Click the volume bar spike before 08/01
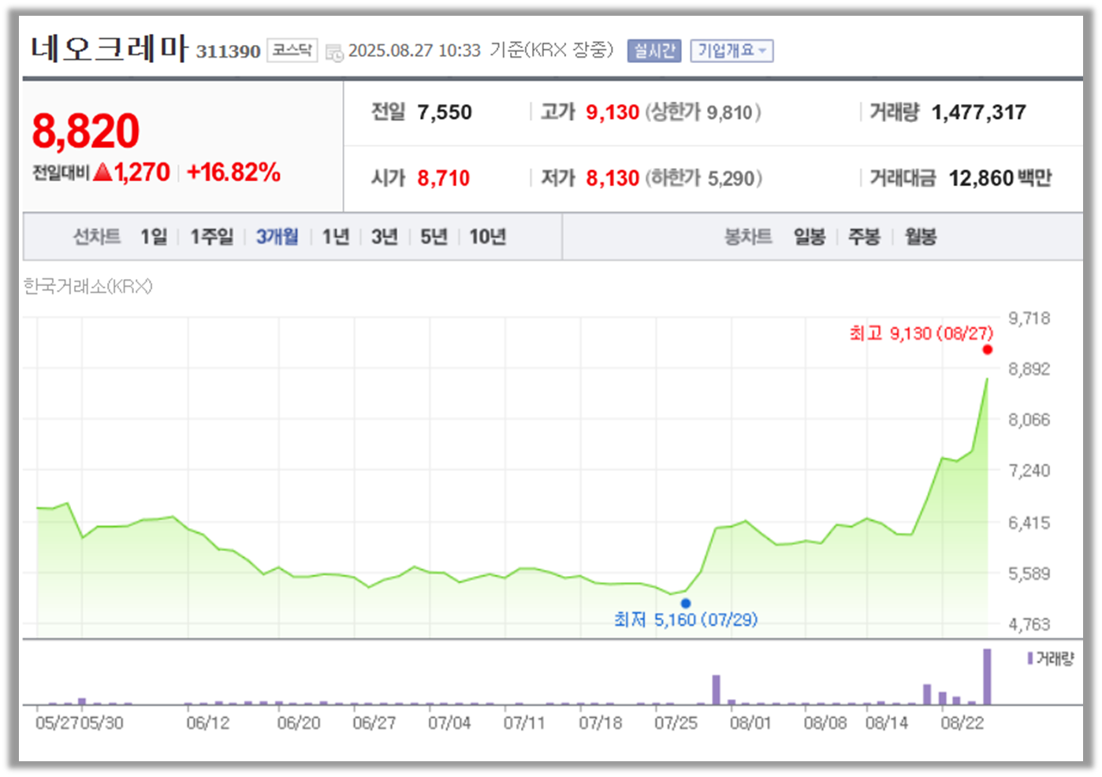The height and width of the screenshot is (777, 1102). (717, 690)
